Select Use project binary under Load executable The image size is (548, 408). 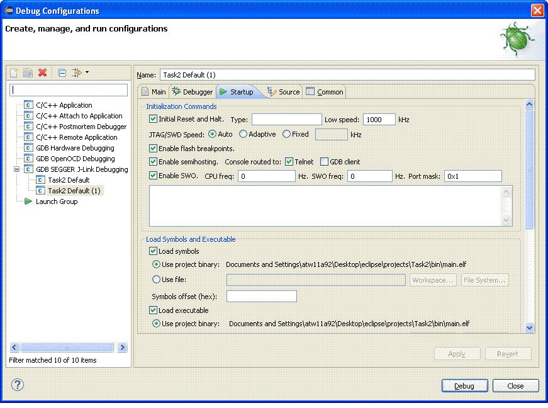pyautogui.click(x=156, y=324)
